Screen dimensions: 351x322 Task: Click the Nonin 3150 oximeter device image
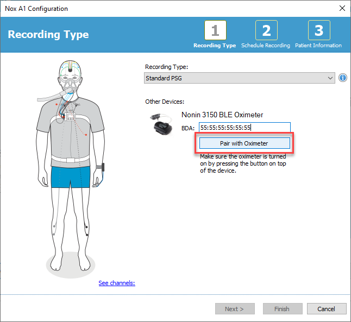click(161, 124)
